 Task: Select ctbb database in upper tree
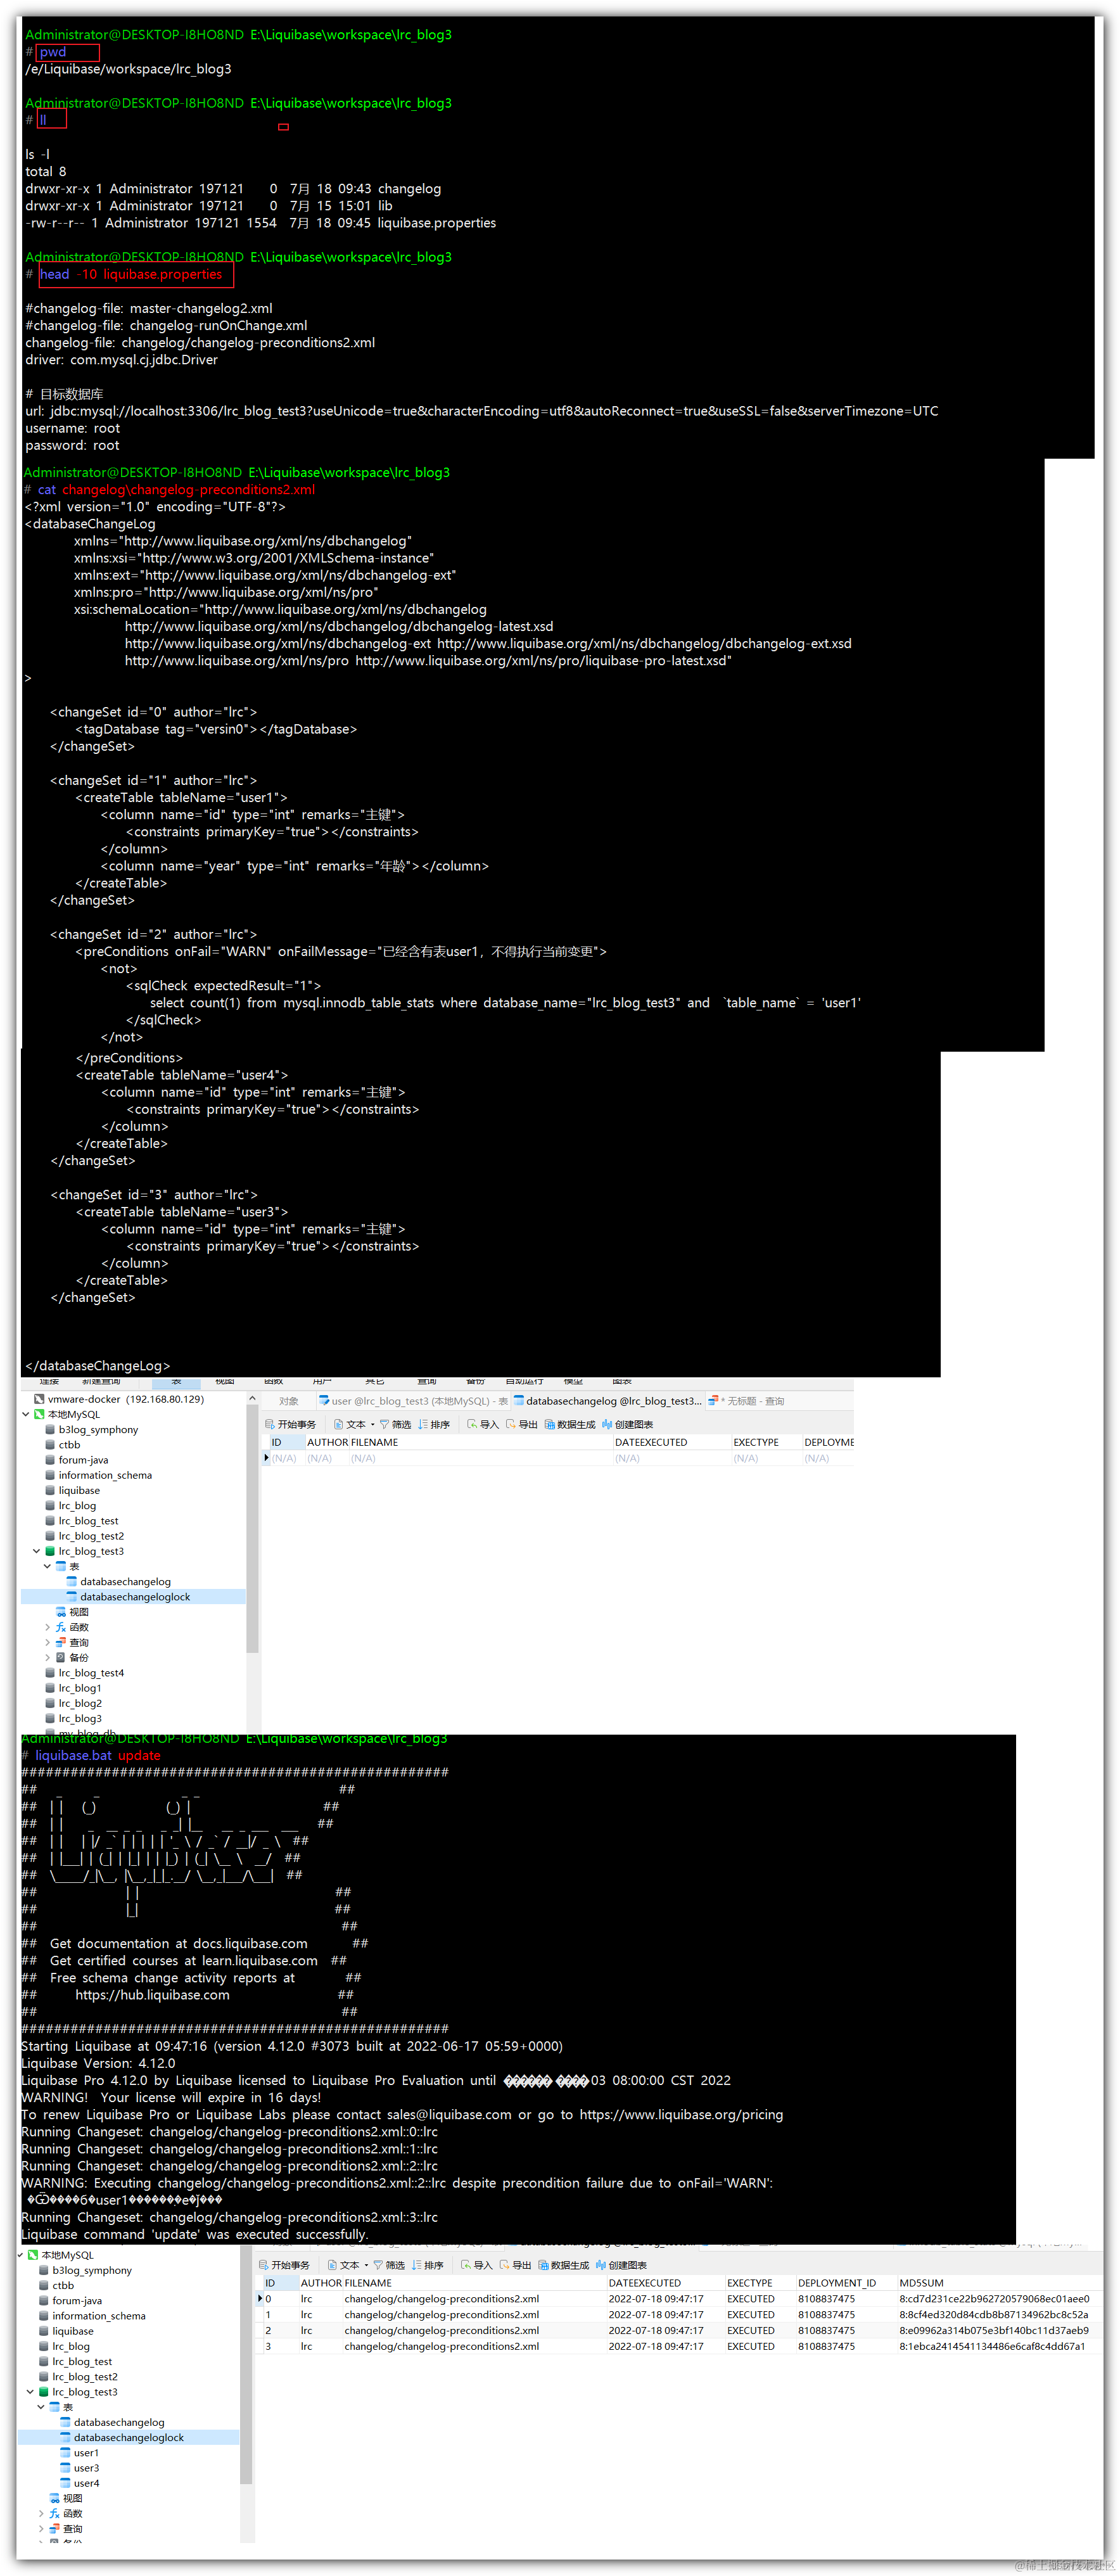pos(63,1444)
